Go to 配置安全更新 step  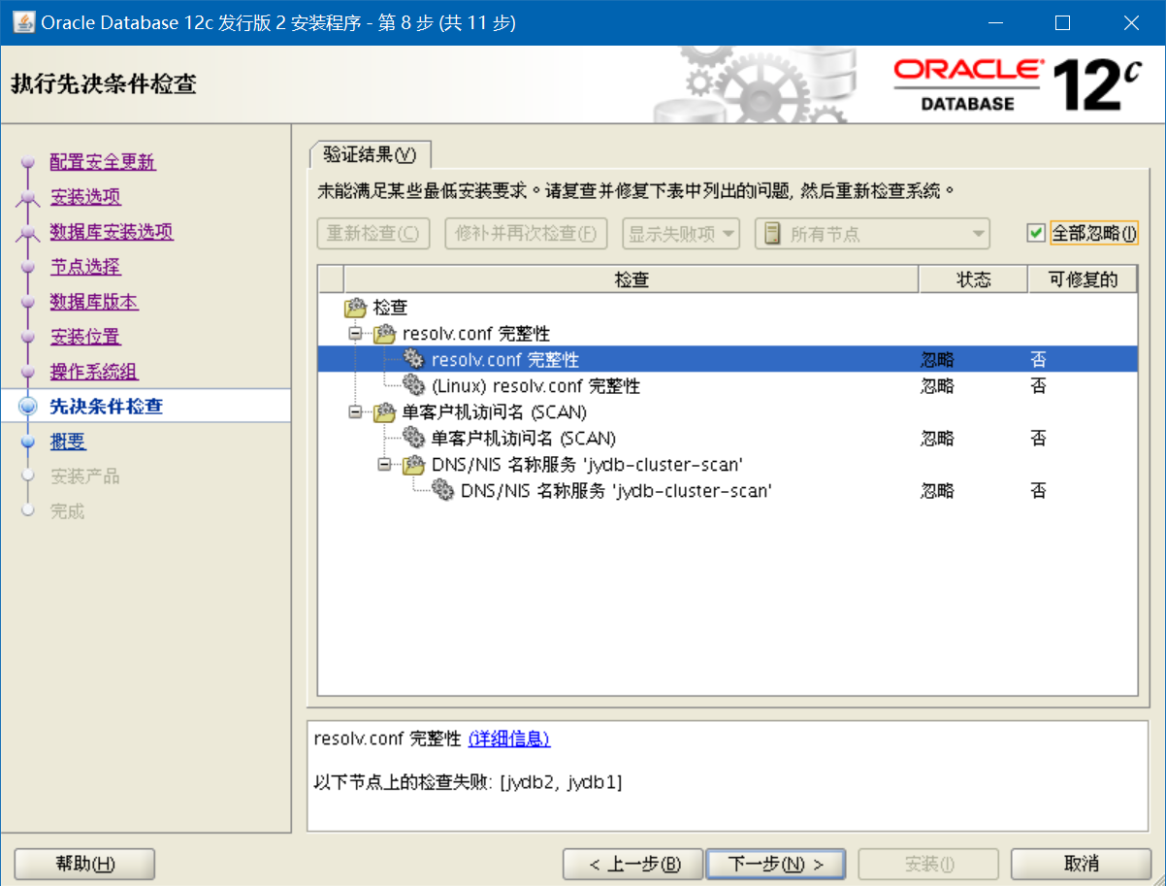click(x=103, y=162)
